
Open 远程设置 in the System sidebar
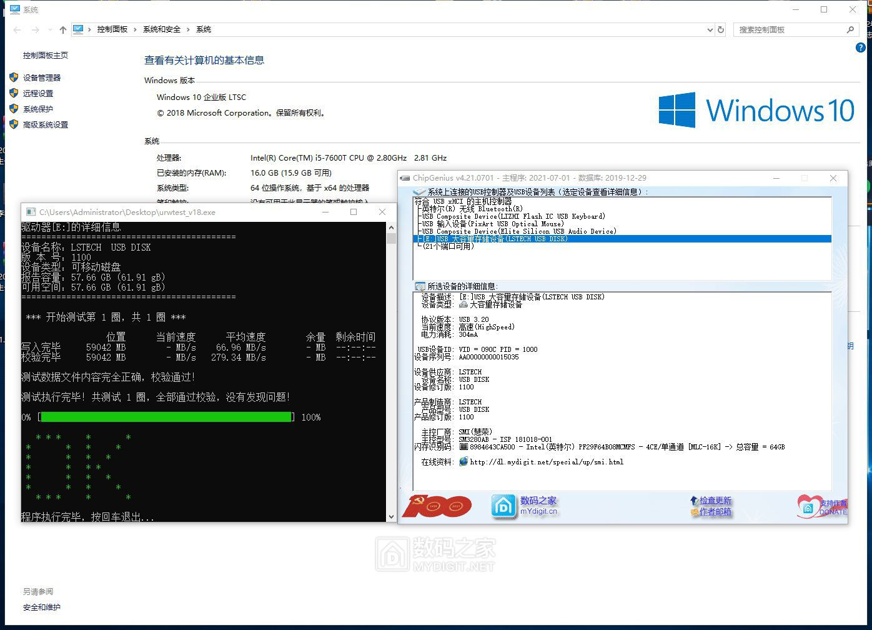[38, 94]
